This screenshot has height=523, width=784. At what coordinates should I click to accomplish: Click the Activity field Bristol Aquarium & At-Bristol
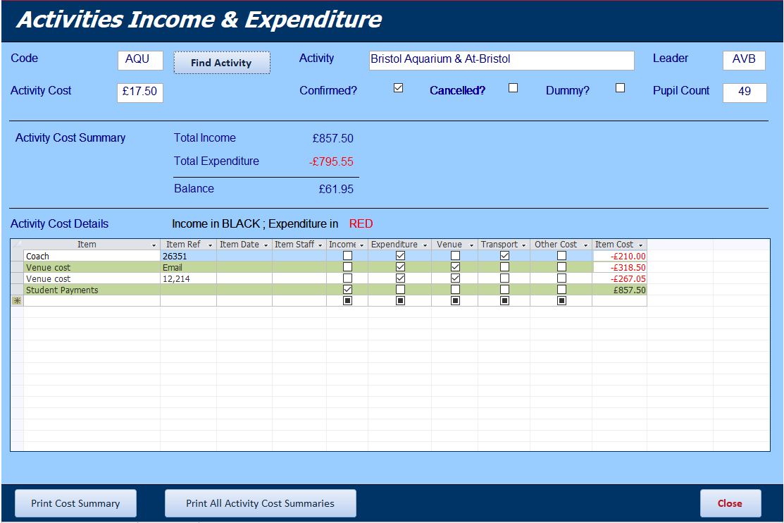click(502, 60)
